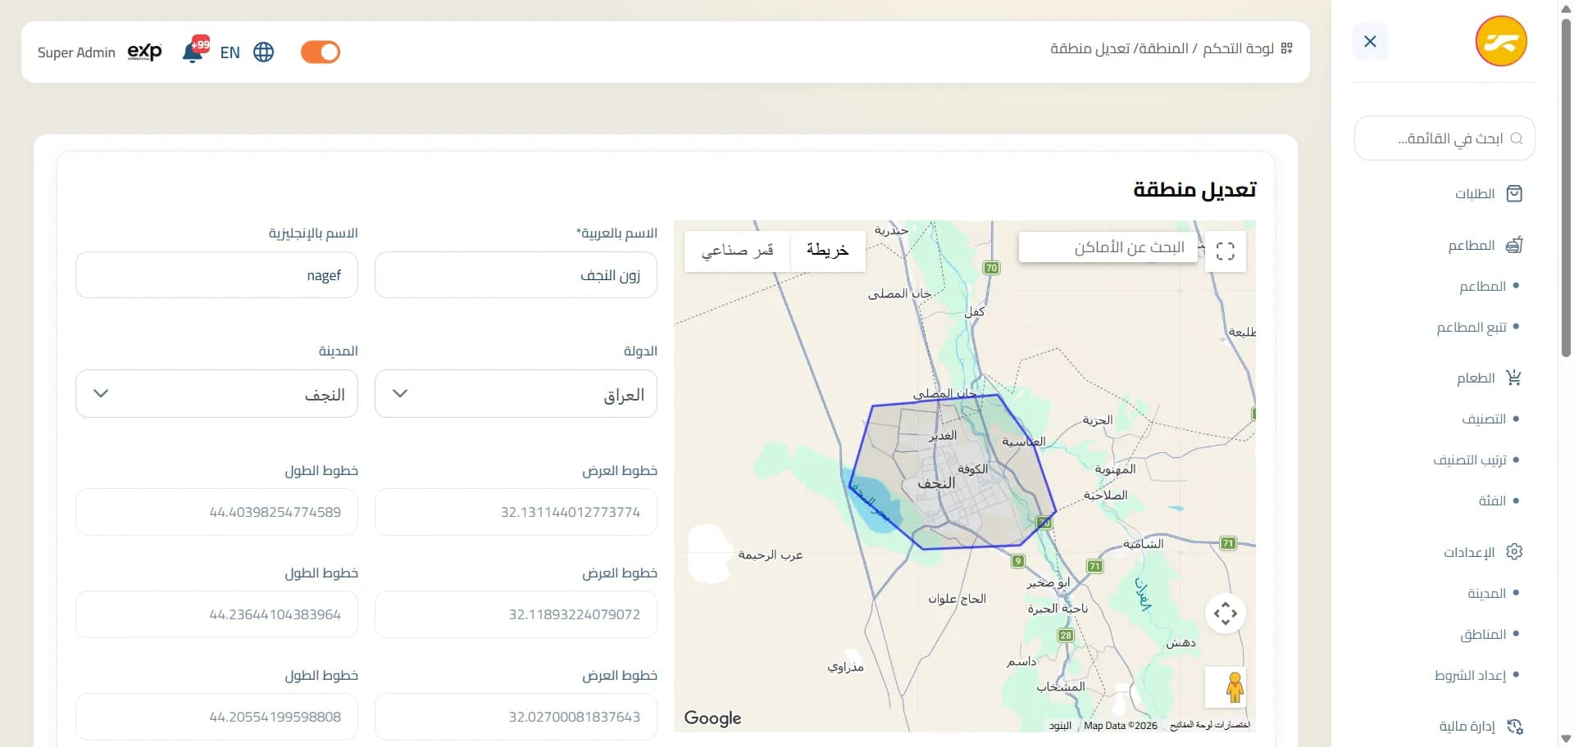Focus the sidebar menu search field
1574x747 pixels.
point(1444,138)
